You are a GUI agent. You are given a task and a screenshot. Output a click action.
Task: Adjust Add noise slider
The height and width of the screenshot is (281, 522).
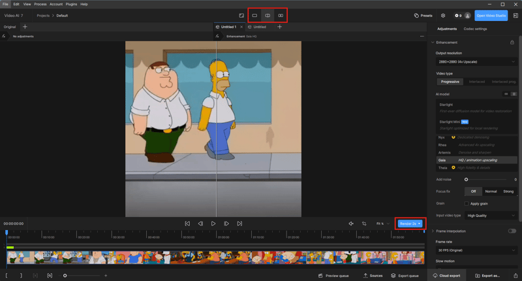tap(466, 179)
